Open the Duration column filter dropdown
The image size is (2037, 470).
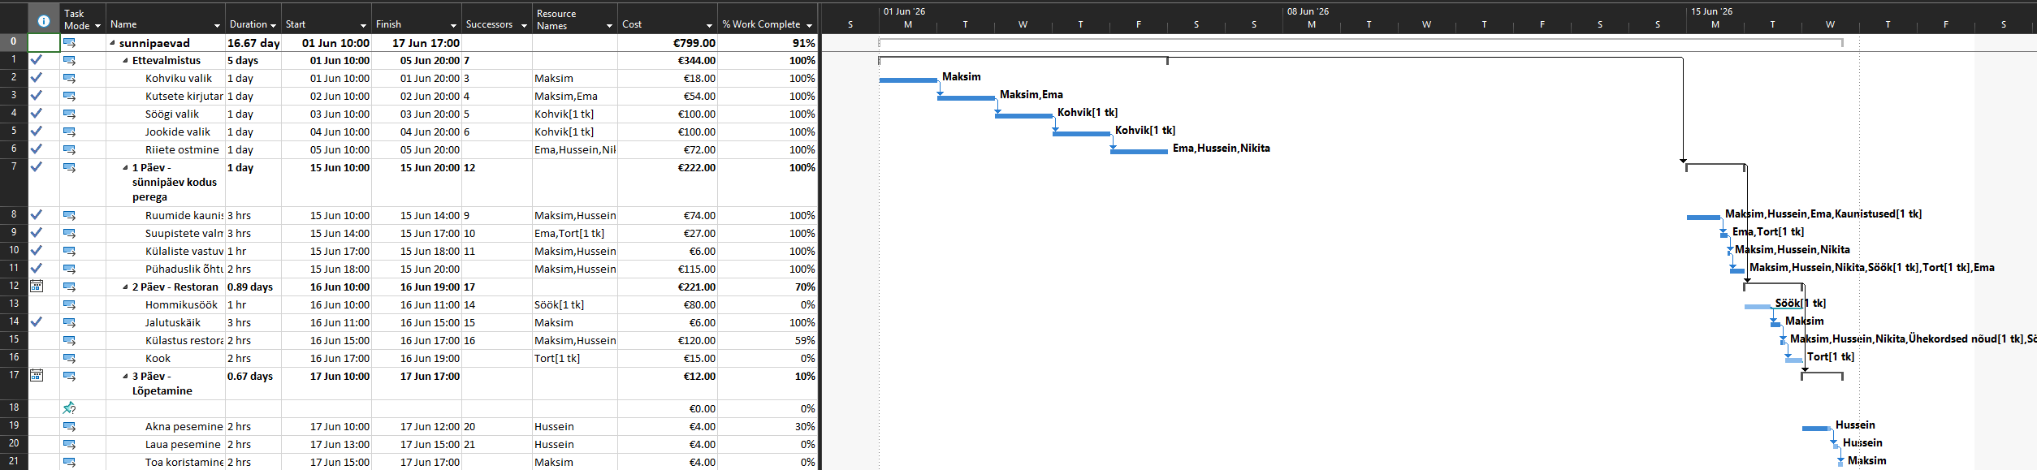[x=273, y=25]
